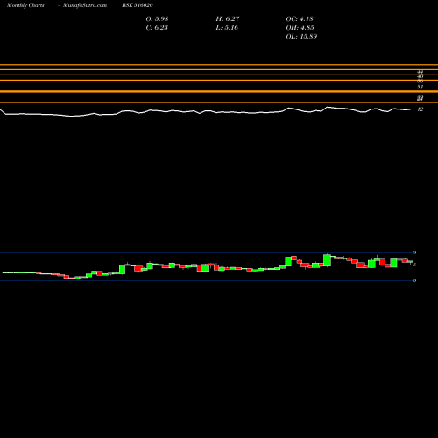Screen dimensions: 438x438
Task: Click the 'BSE 516020' symbol text
Action: pyautogui.click(x=138, y=5)
